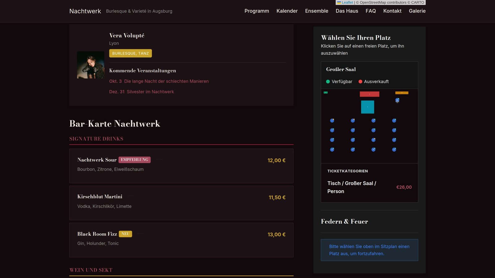495x278 pixels.
Task: Choose table 16 in the seat map
Action: (x=394, y=150)
